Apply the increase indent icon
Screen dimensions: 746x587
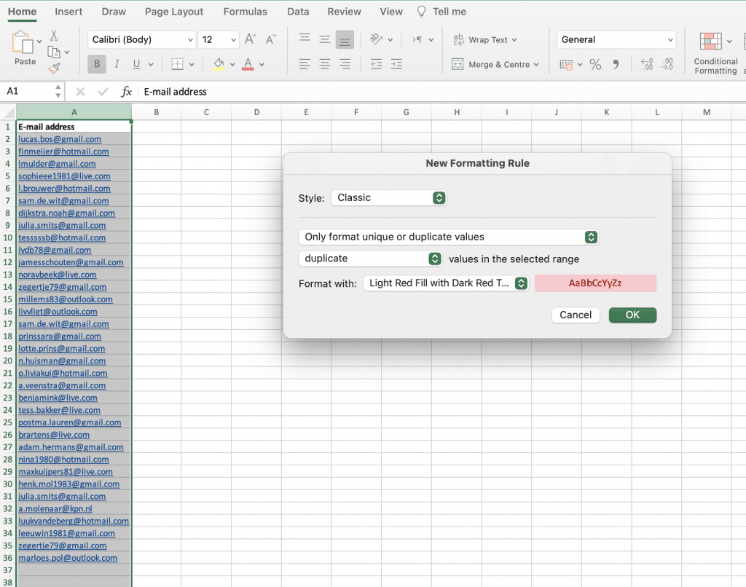tap(397, 64)
